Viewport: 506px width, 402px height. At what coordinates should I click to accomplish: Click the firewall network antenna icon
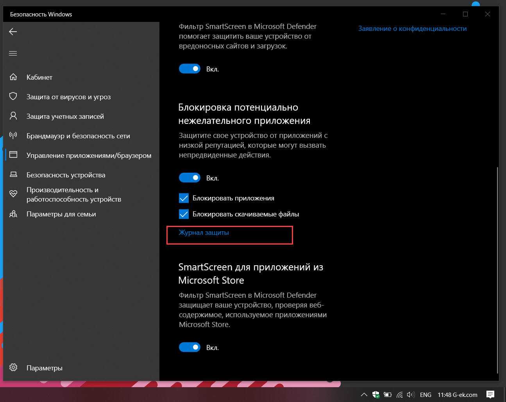pyautogui.click(x=13, y=136)
